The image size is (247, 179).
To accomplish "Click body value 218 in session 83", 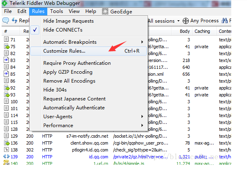I will point(186,60).
